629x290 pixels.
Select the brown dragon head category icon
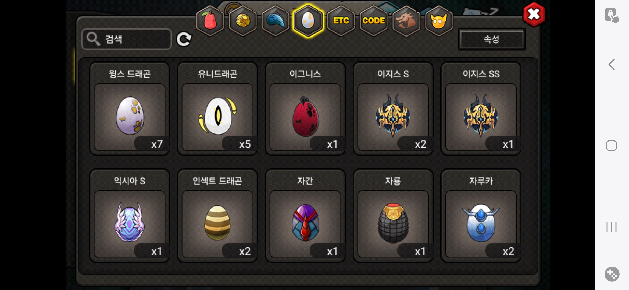[406, 21]
